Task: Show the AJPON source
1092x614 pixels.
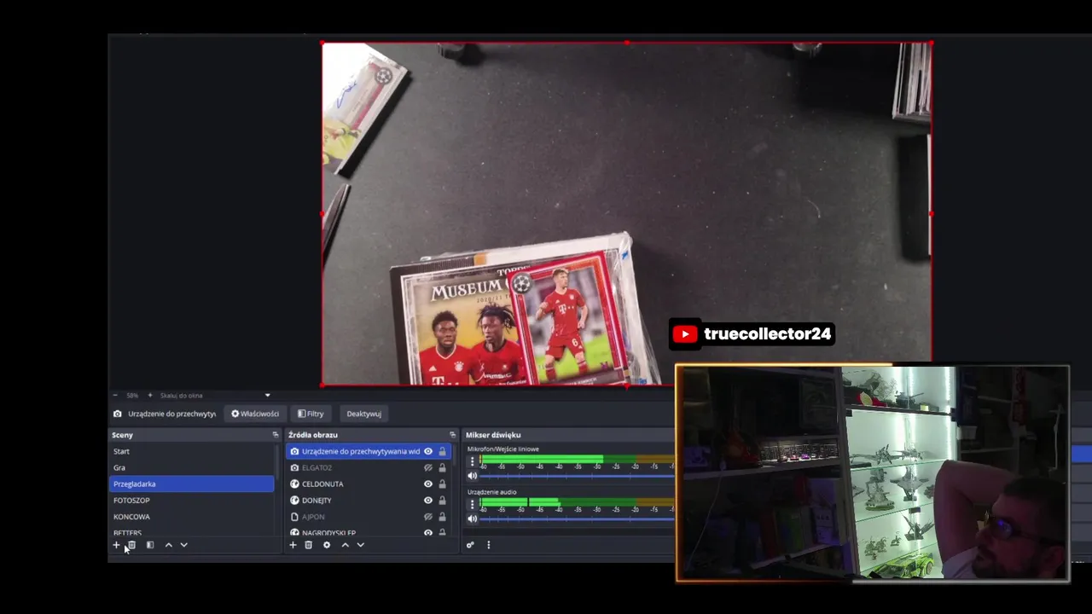Action: (428, 517)
